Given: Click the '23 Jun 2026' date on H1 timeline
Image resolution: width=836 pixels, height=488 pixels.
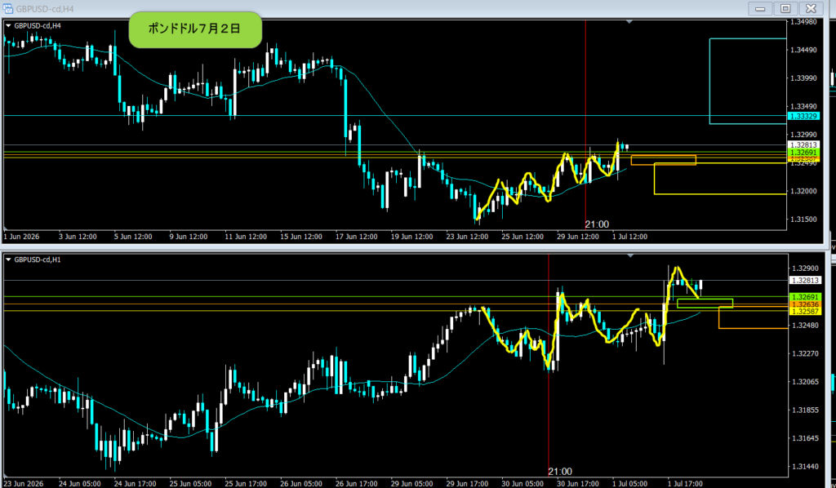Looking at the screenshot, I should (x=24, y=484).
